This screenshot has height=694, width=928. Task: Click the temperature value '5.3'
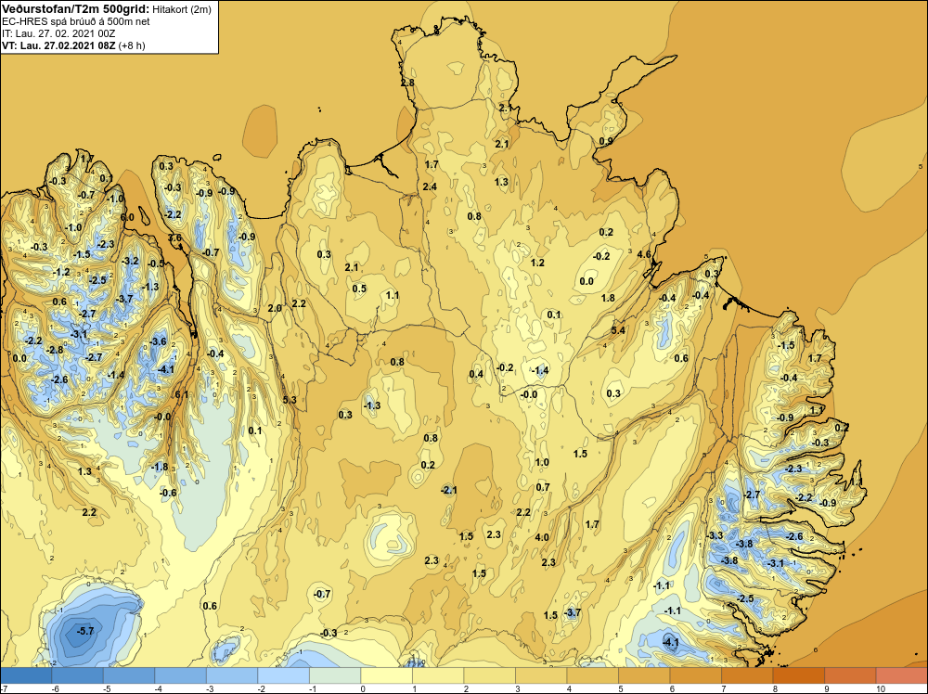[290, 400]
